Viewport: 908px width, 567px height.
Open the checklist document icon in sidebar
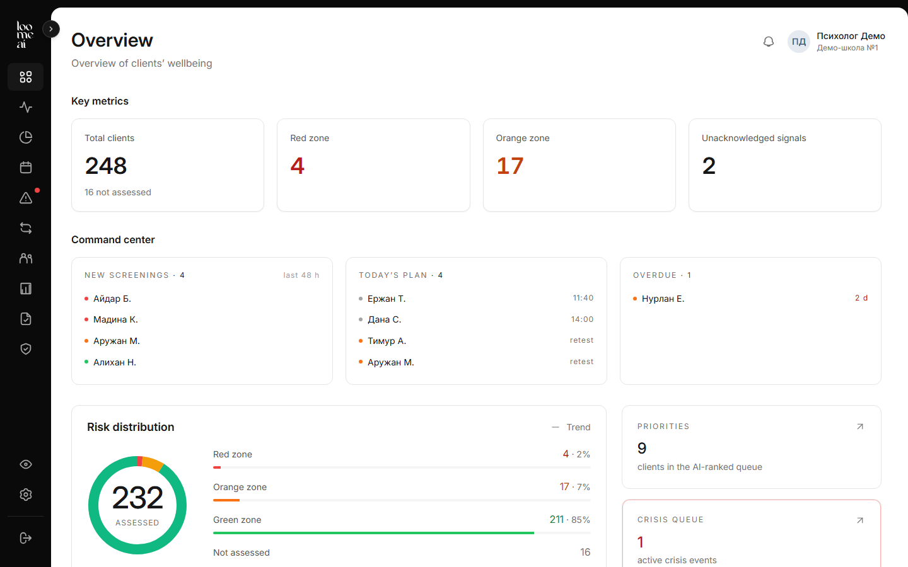[x=25, y=319]
